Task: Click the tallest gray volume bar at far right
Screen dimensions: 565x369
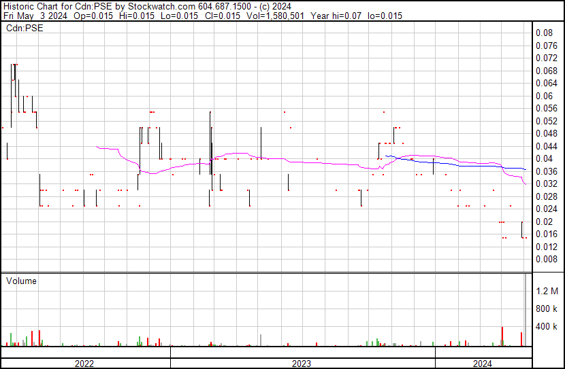Action: (x=526, y=313)
